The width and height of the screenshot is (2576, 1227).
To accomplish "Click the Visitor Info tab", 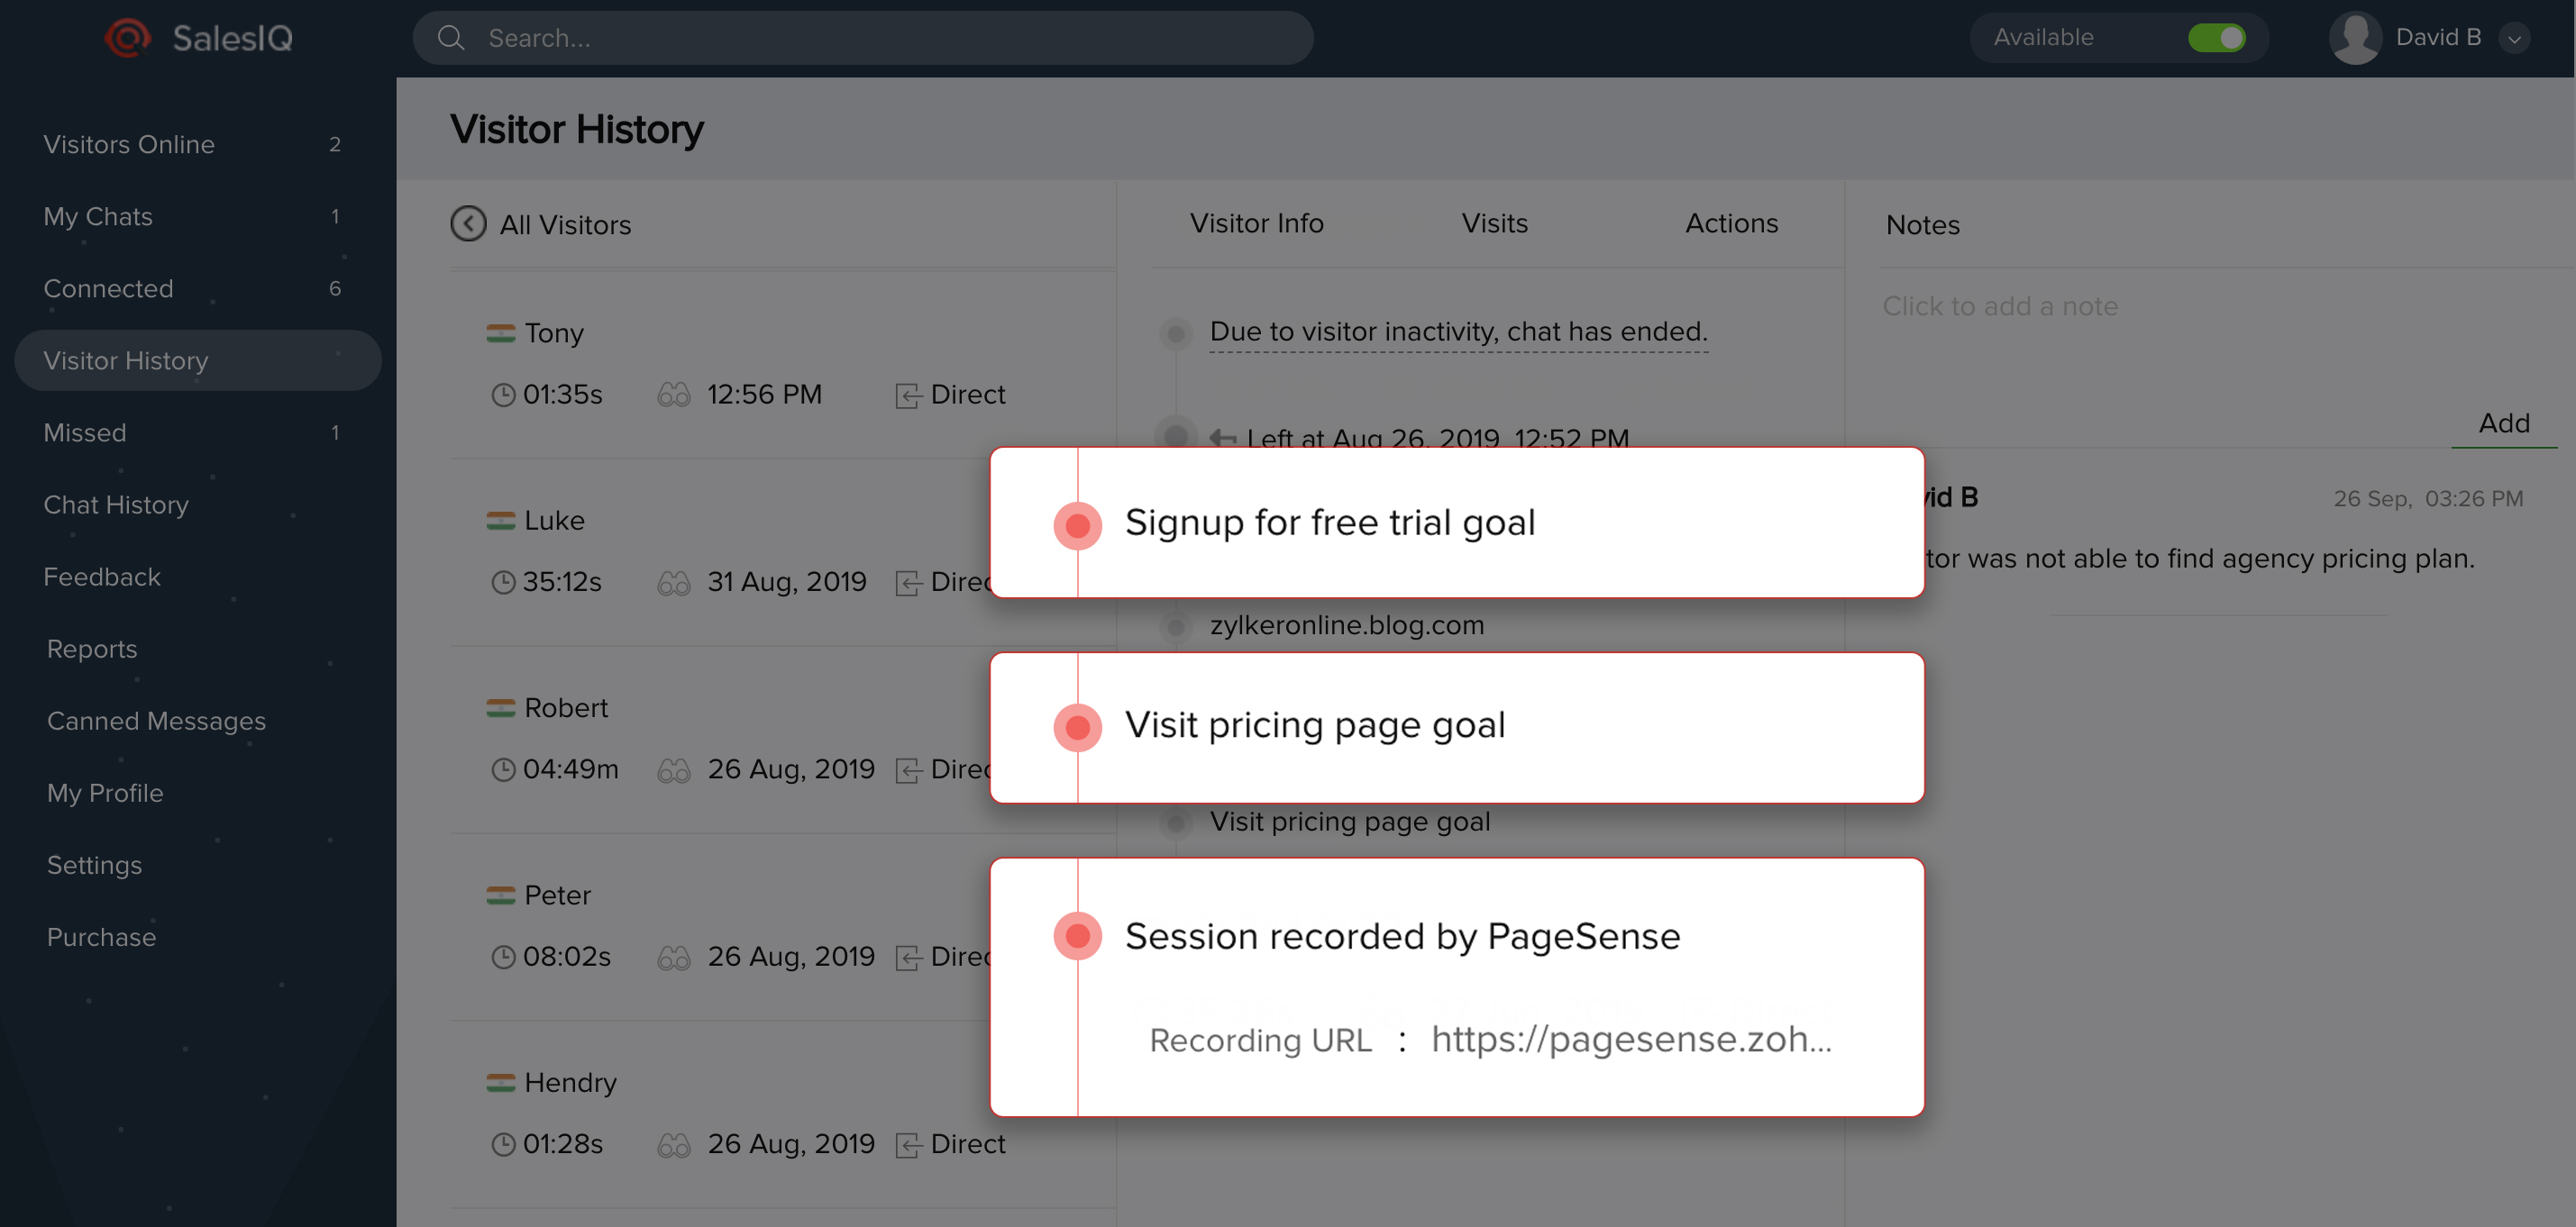I will pyautogui.click(x=1256, y=223).
